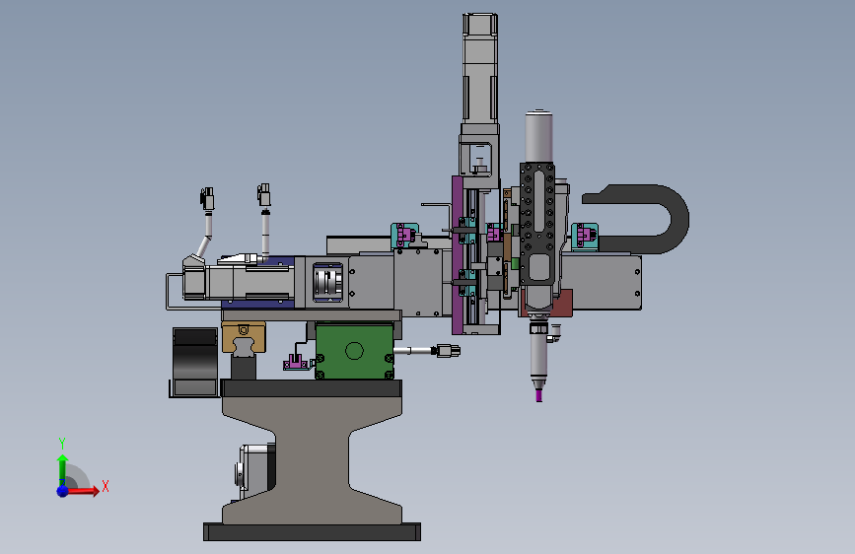Select the purple vertical slide plate
The width and height of the screenshot is (855, 554).
tap(457, 255)
